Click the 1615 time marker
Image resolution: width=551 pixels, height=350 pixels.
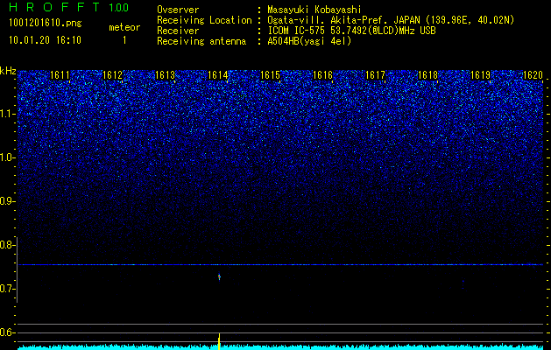(270, 75)
